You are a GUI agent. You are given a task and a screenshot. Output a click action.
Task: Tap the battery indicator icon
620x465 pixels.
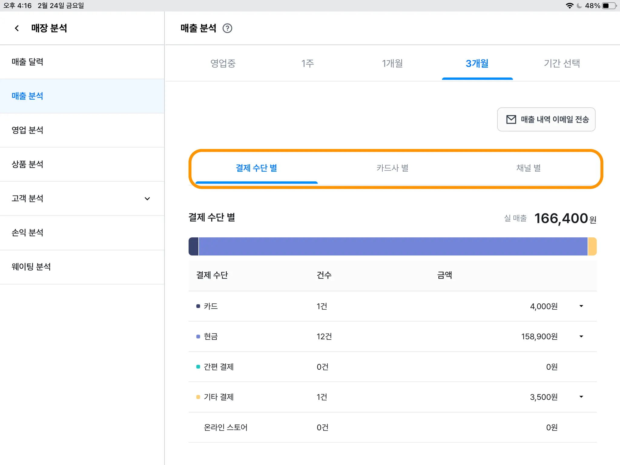(609, 5)
